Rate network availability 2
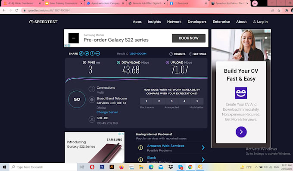This screenshot has height=171, width=293. 159,101
